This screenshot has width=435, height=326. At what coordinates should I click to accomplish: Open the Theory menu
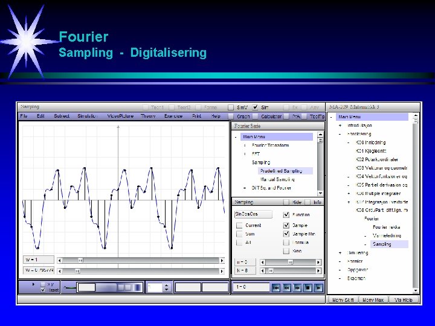(148, 116)
